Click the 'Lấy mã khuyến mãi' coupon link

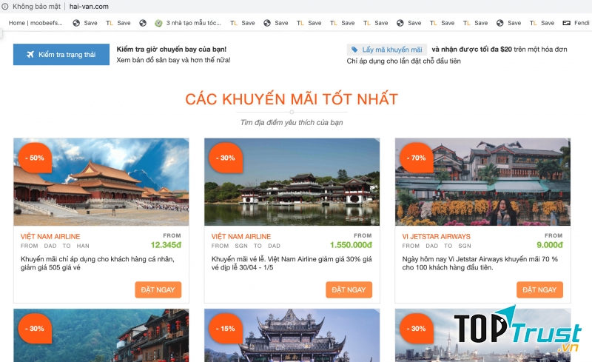coord(387,50)
